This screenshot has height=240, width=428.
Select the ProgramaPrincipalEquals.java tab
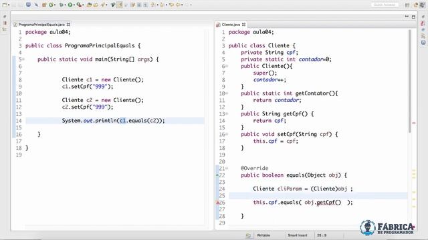coord(41,25)
